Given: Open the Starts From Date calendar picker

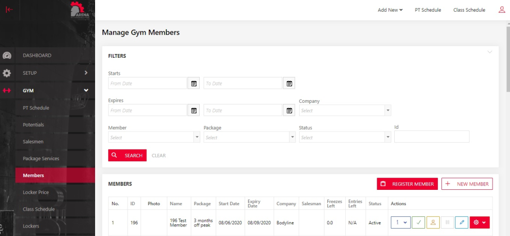Looking at the screenshot, I should pyautogui.click(x=194, y=83).
